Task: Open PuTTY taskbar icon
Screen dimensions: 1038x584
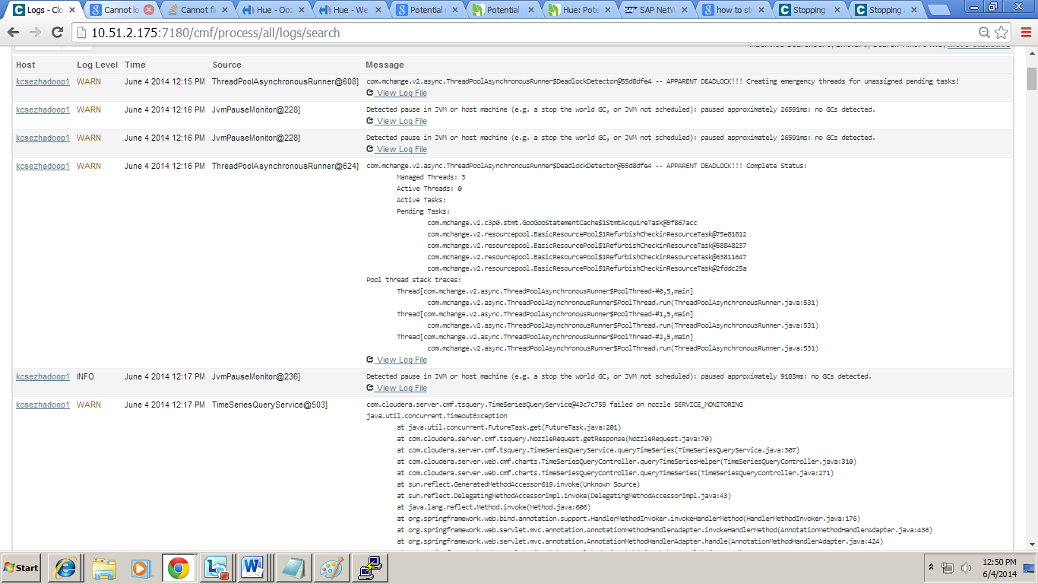Action: tap(370, 568)
